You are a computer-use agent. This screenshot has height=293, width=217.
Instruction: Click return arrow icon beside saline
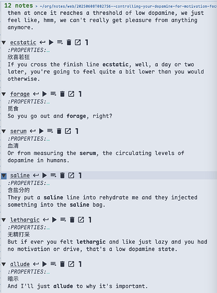click(36, 176)
